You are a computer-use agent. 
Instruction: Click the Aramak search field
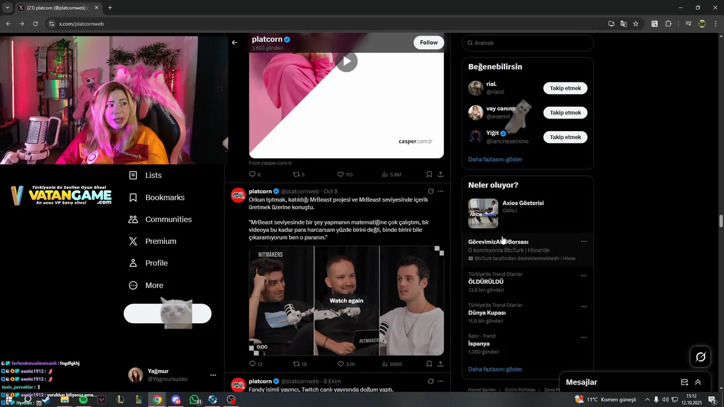click(x=528, y=43)
